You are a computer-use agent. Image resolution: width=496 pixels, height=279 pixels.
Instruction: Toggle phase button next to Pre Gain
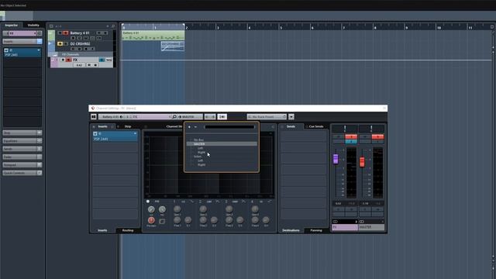(162, 222)
